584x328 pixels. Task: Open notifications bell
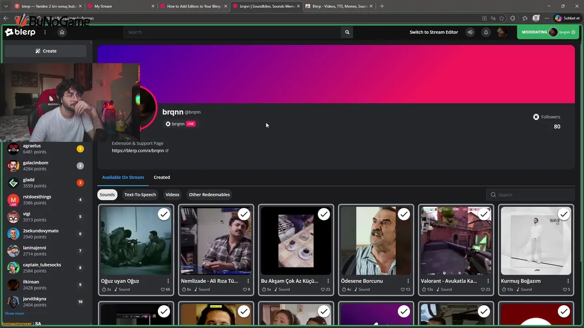coord(486,32)
